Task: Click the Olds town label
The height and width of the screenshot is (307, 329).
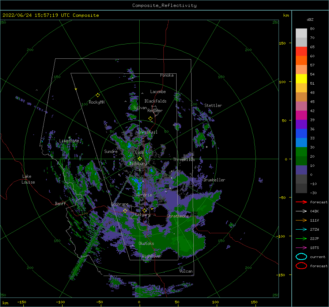Action: point(139,152)
